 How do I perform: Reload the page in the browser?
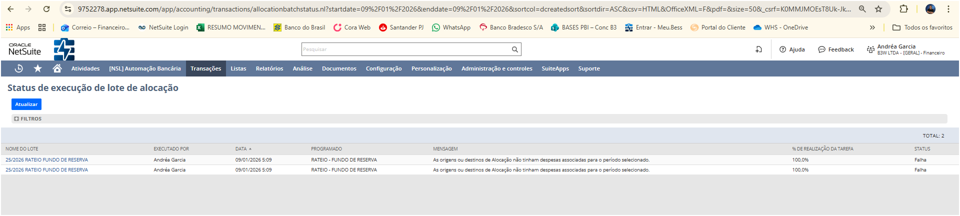[x=46, y=9]
